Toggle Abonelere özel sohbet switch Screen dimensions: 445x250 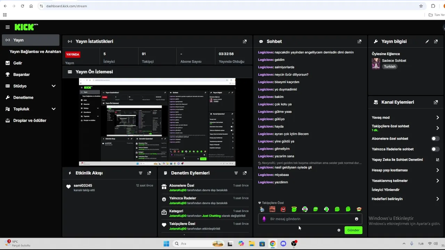click(x=435, y=139)
